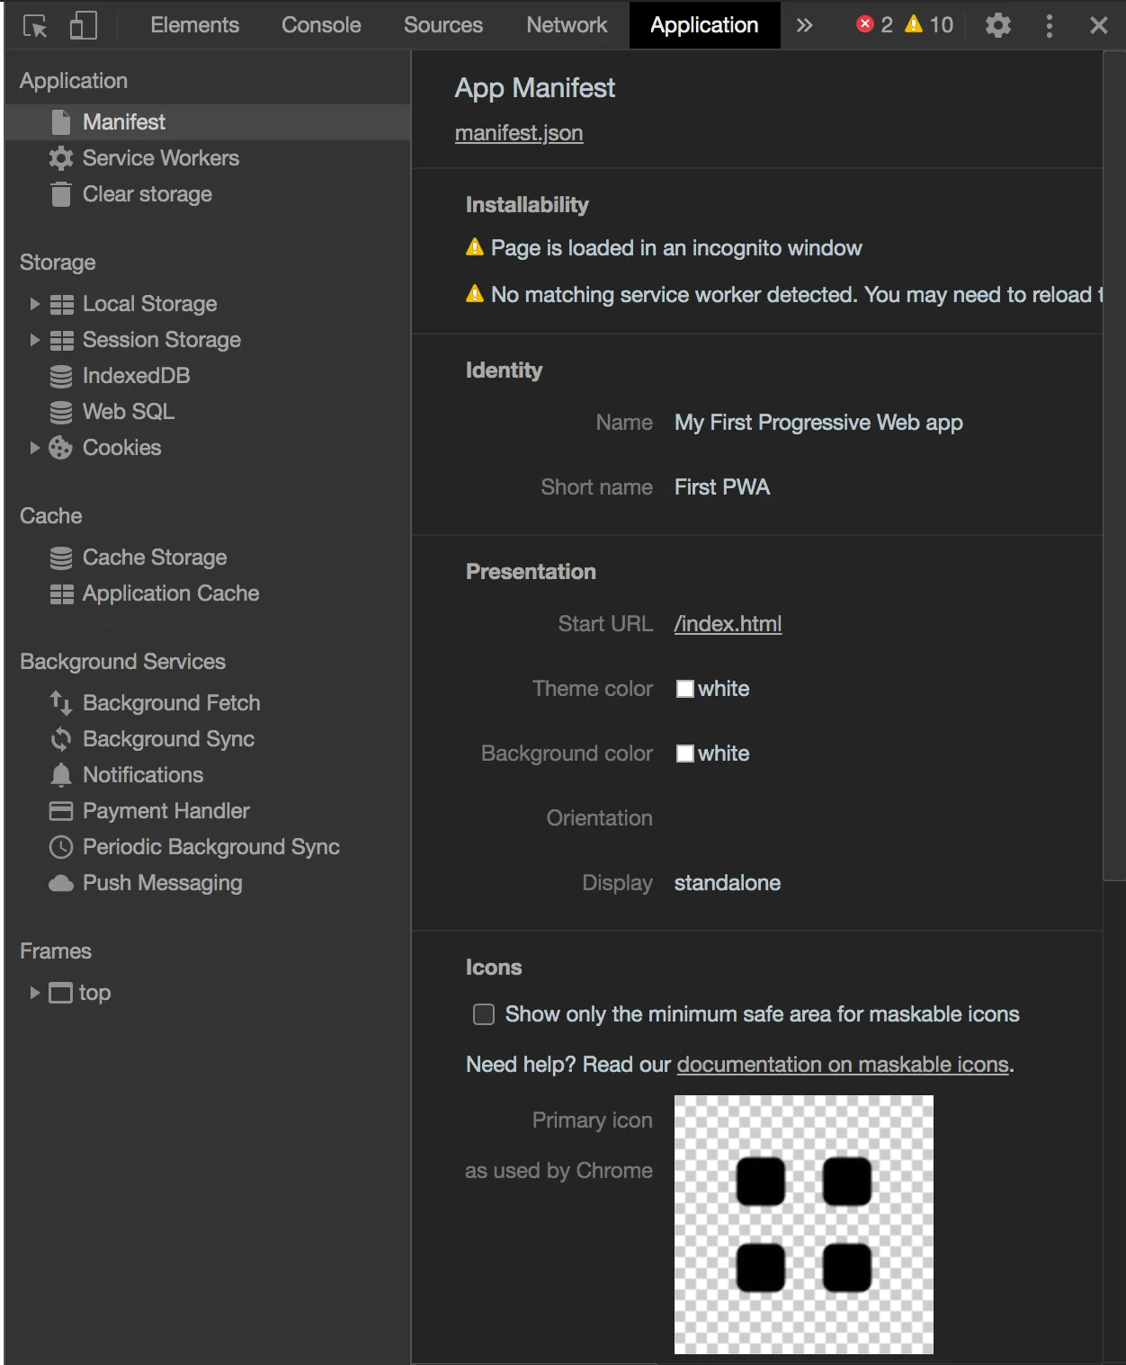
Task: Expand the Cookies tree
Action: (x=34, y=447)
